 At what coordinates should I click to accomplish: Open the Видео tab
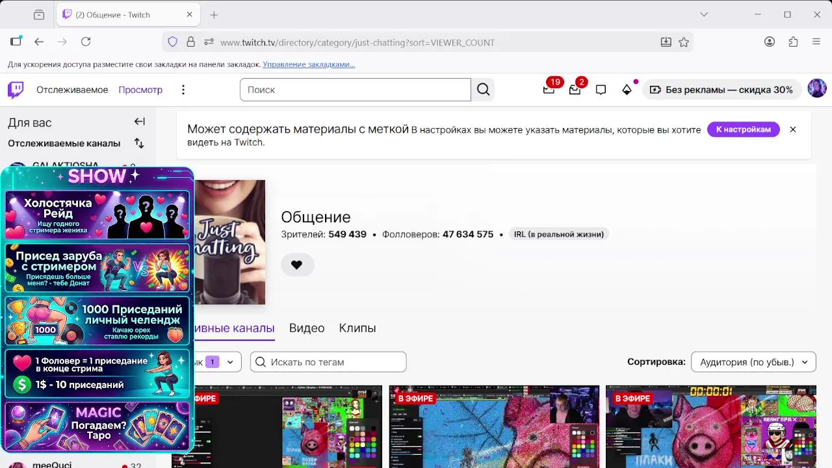[x=307, y=328]
